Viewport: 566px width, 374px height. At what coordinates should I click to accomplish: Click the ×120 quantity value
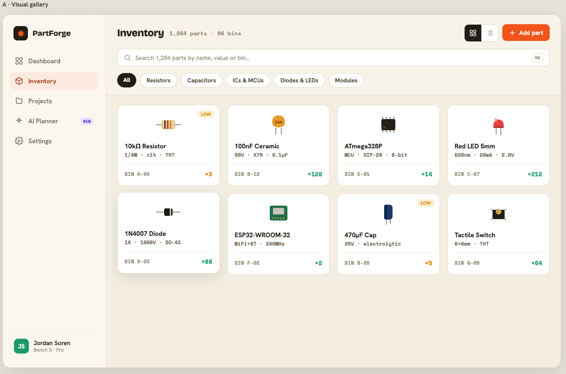pos(315,174)
